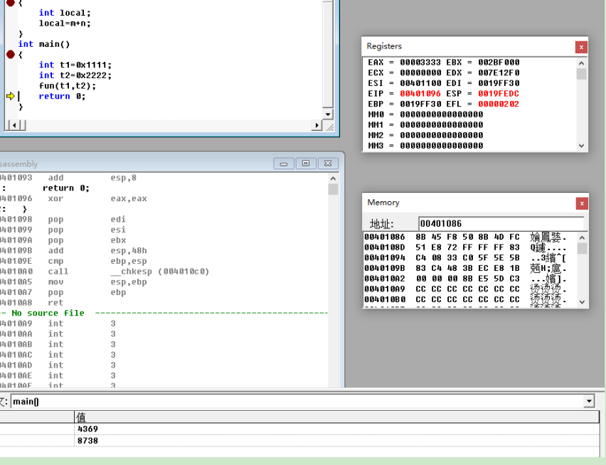Click the source line 'int t2=0x2222;'
The width and height of the screenshot is (606, 465).
point(75,75)
